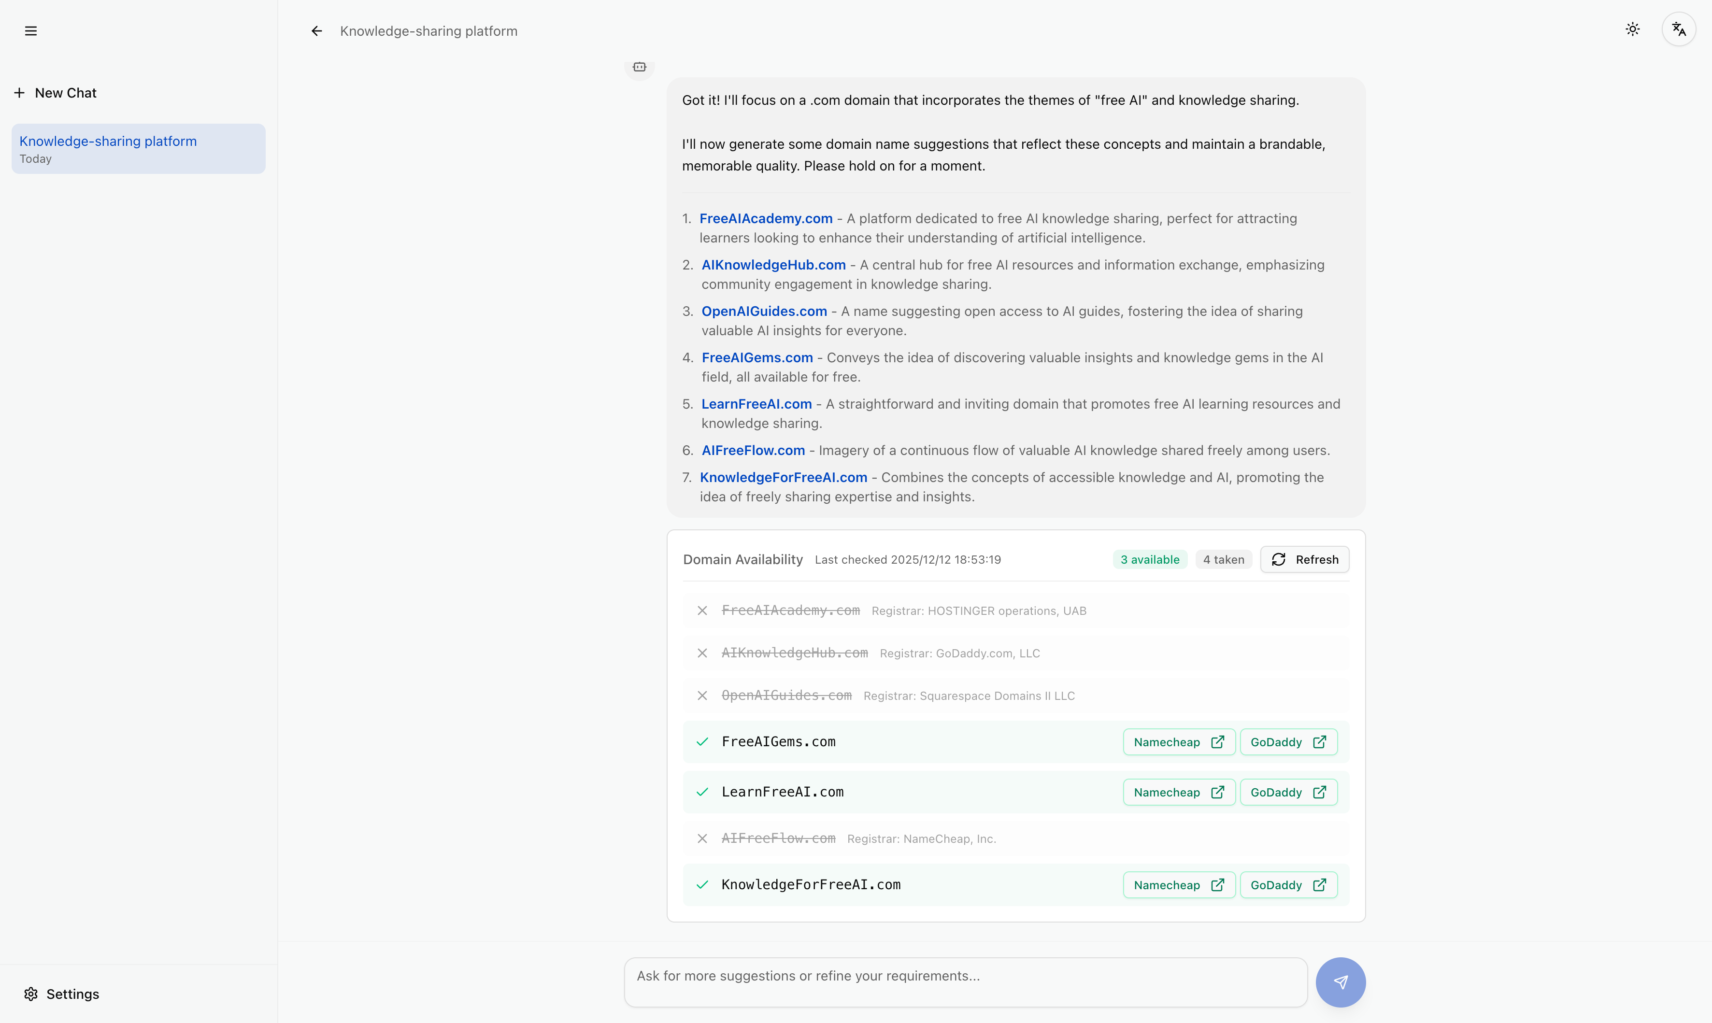Viewport: 1712px width, 1023px height.
Task: Click X icon beside AIKnowledgeHub.com
Action: [x=702, y=653]
